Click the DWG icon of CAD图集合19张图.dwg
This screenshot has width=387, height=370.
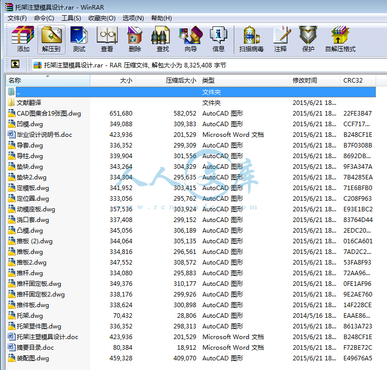[x=11, y=113]
